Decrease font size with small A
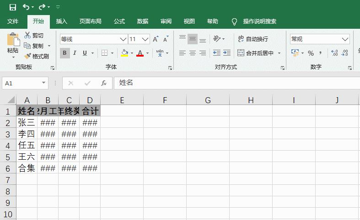Screen dimensions: 360x220 click(x=166, y=39)
